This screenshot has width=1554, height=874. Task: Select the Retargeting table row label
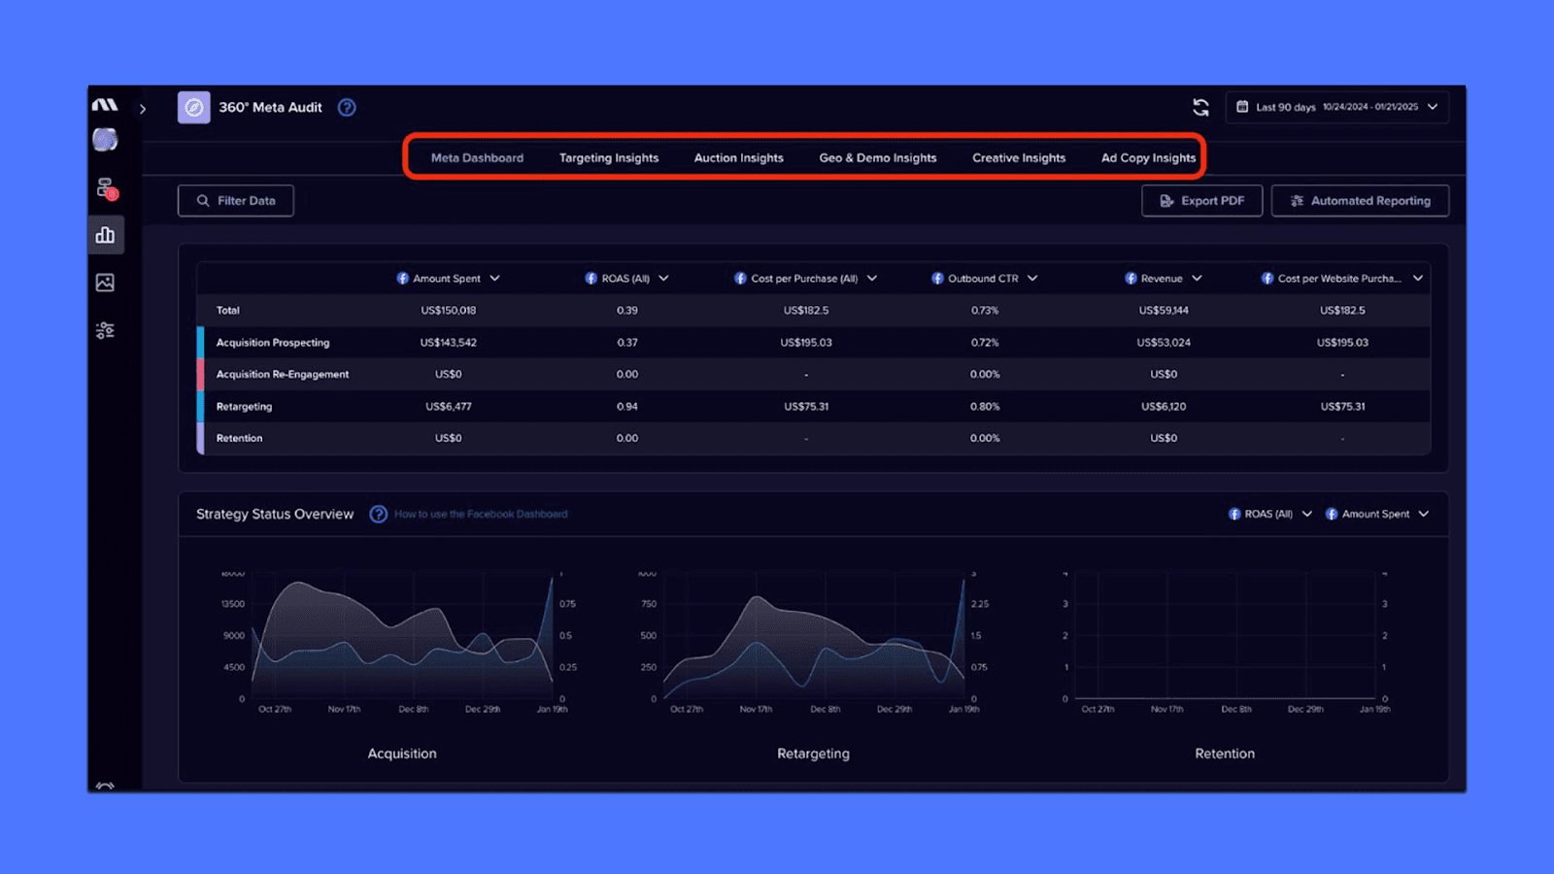244,407
